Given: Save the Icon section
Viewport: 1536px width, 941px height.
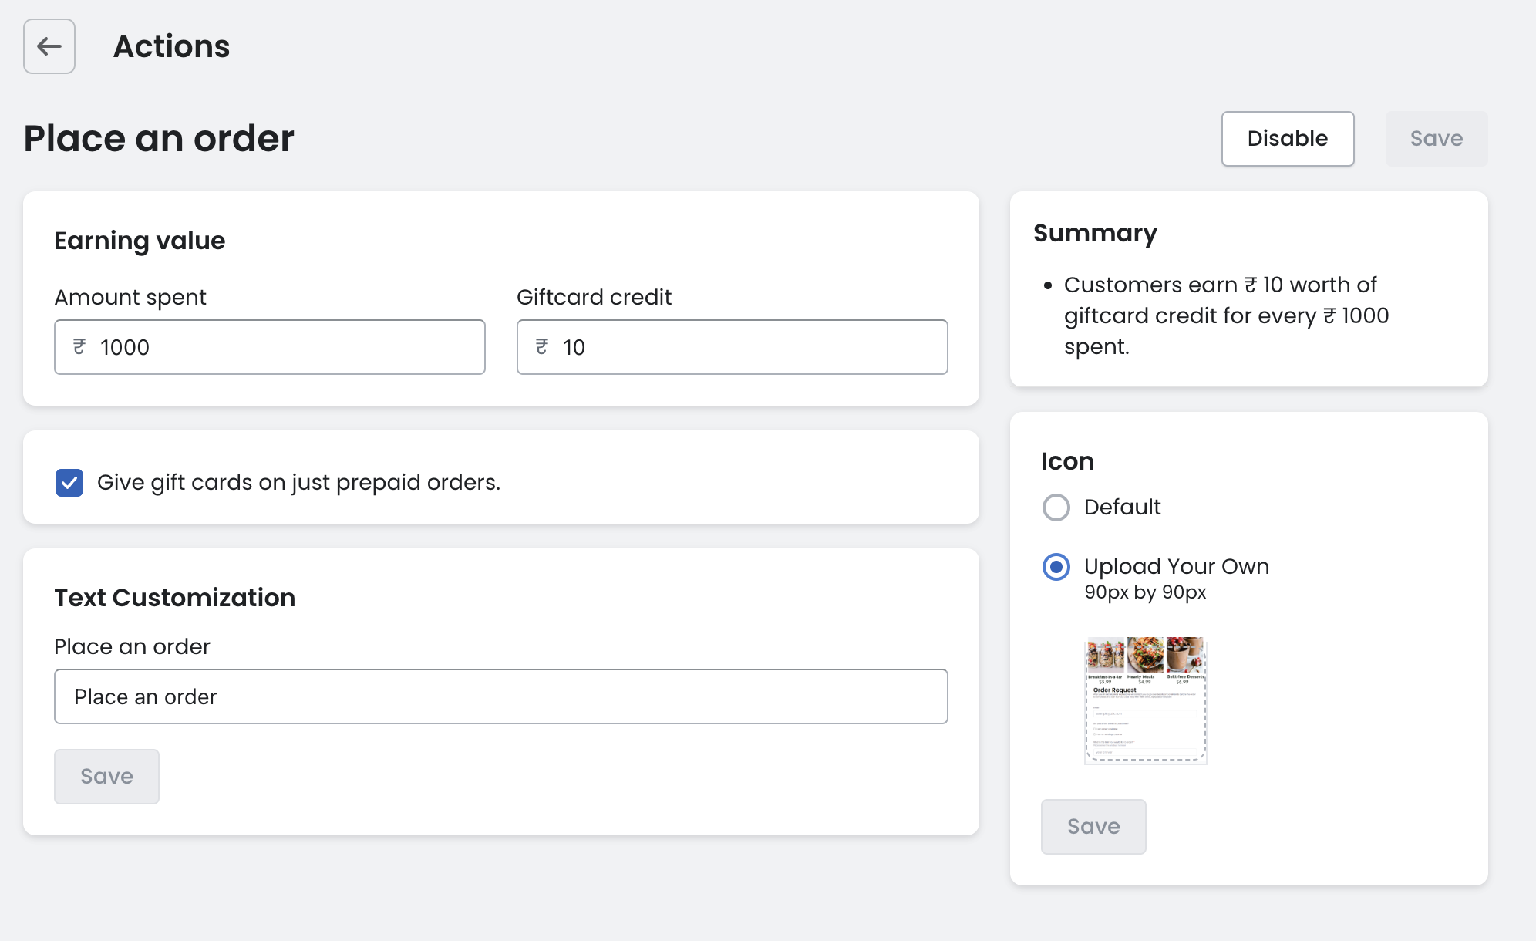Looking at the screenshot, I should pos(1093,826).
